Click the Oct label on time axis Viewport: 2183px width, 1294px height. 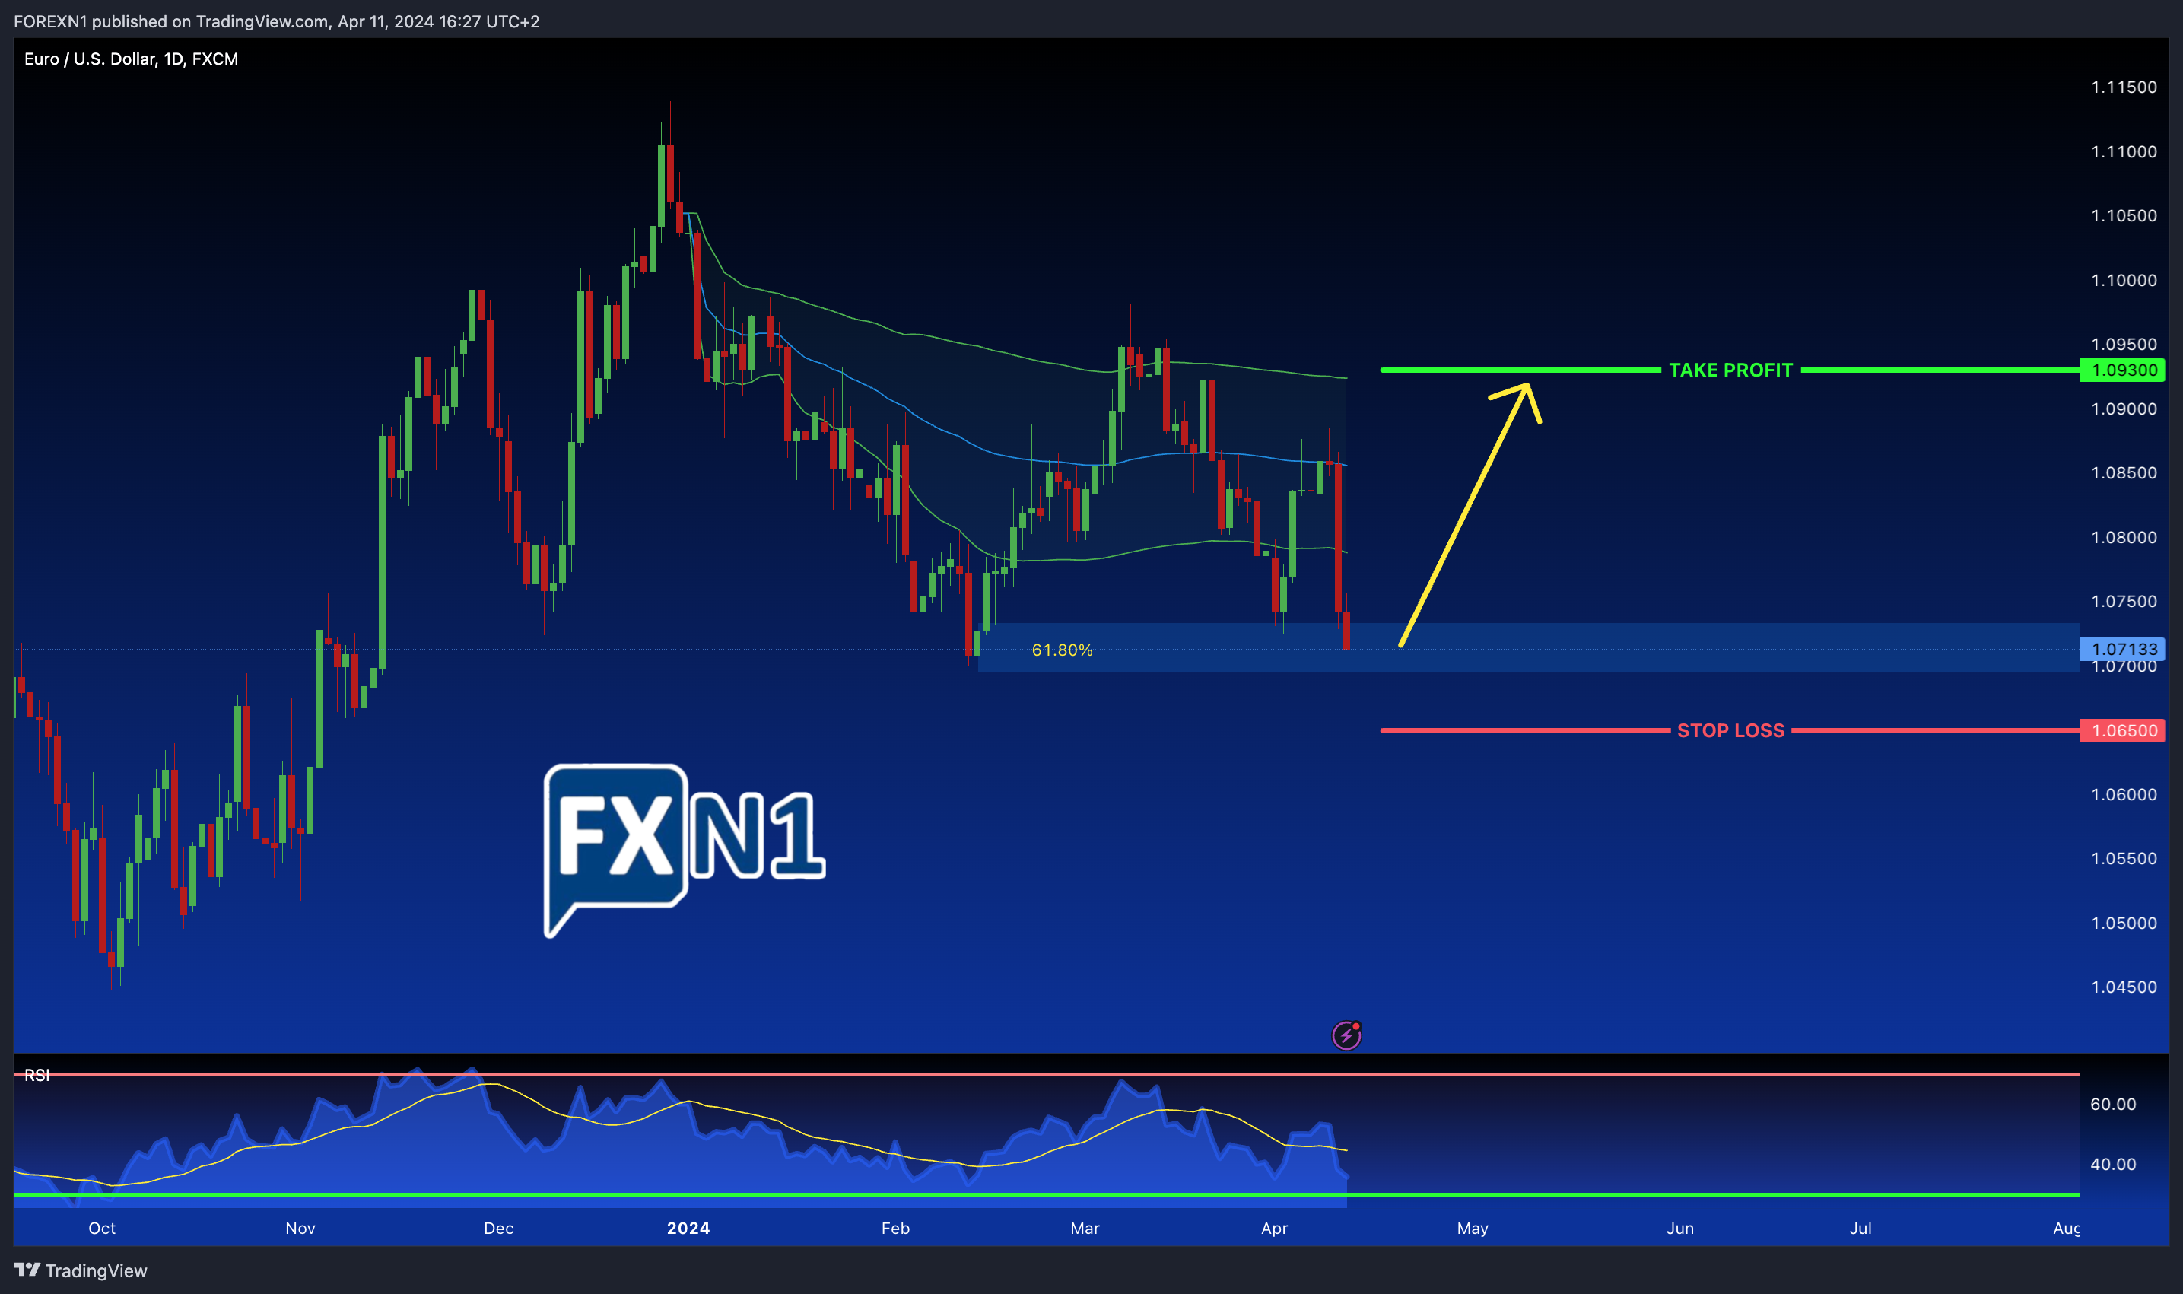(x=102, y=1228)
